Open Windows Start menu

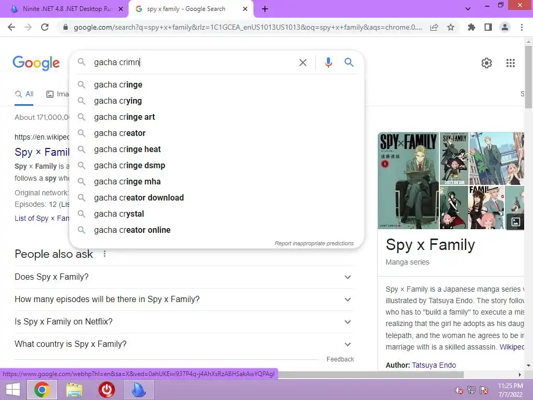(x=13, y=390)
